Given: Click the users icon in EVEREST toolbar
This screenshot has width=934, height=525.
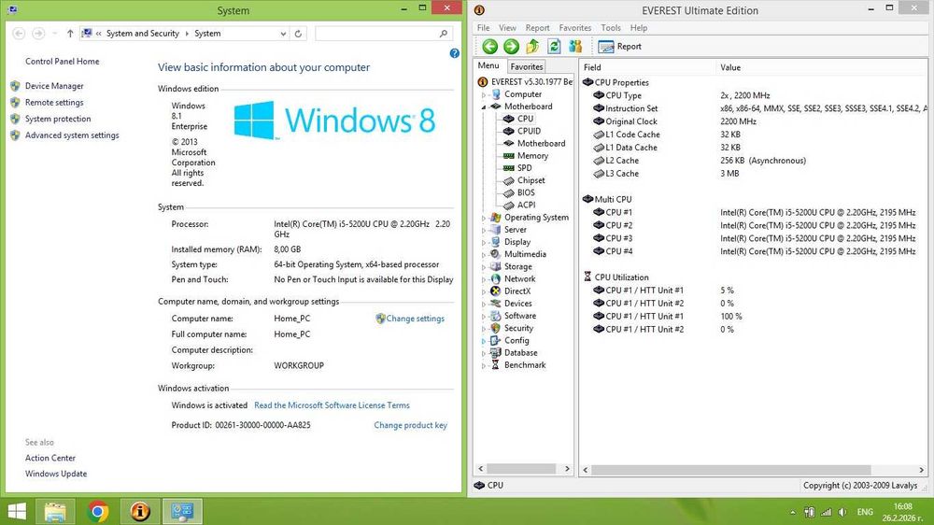Looking at the screenshot, I should pos(574,46).
